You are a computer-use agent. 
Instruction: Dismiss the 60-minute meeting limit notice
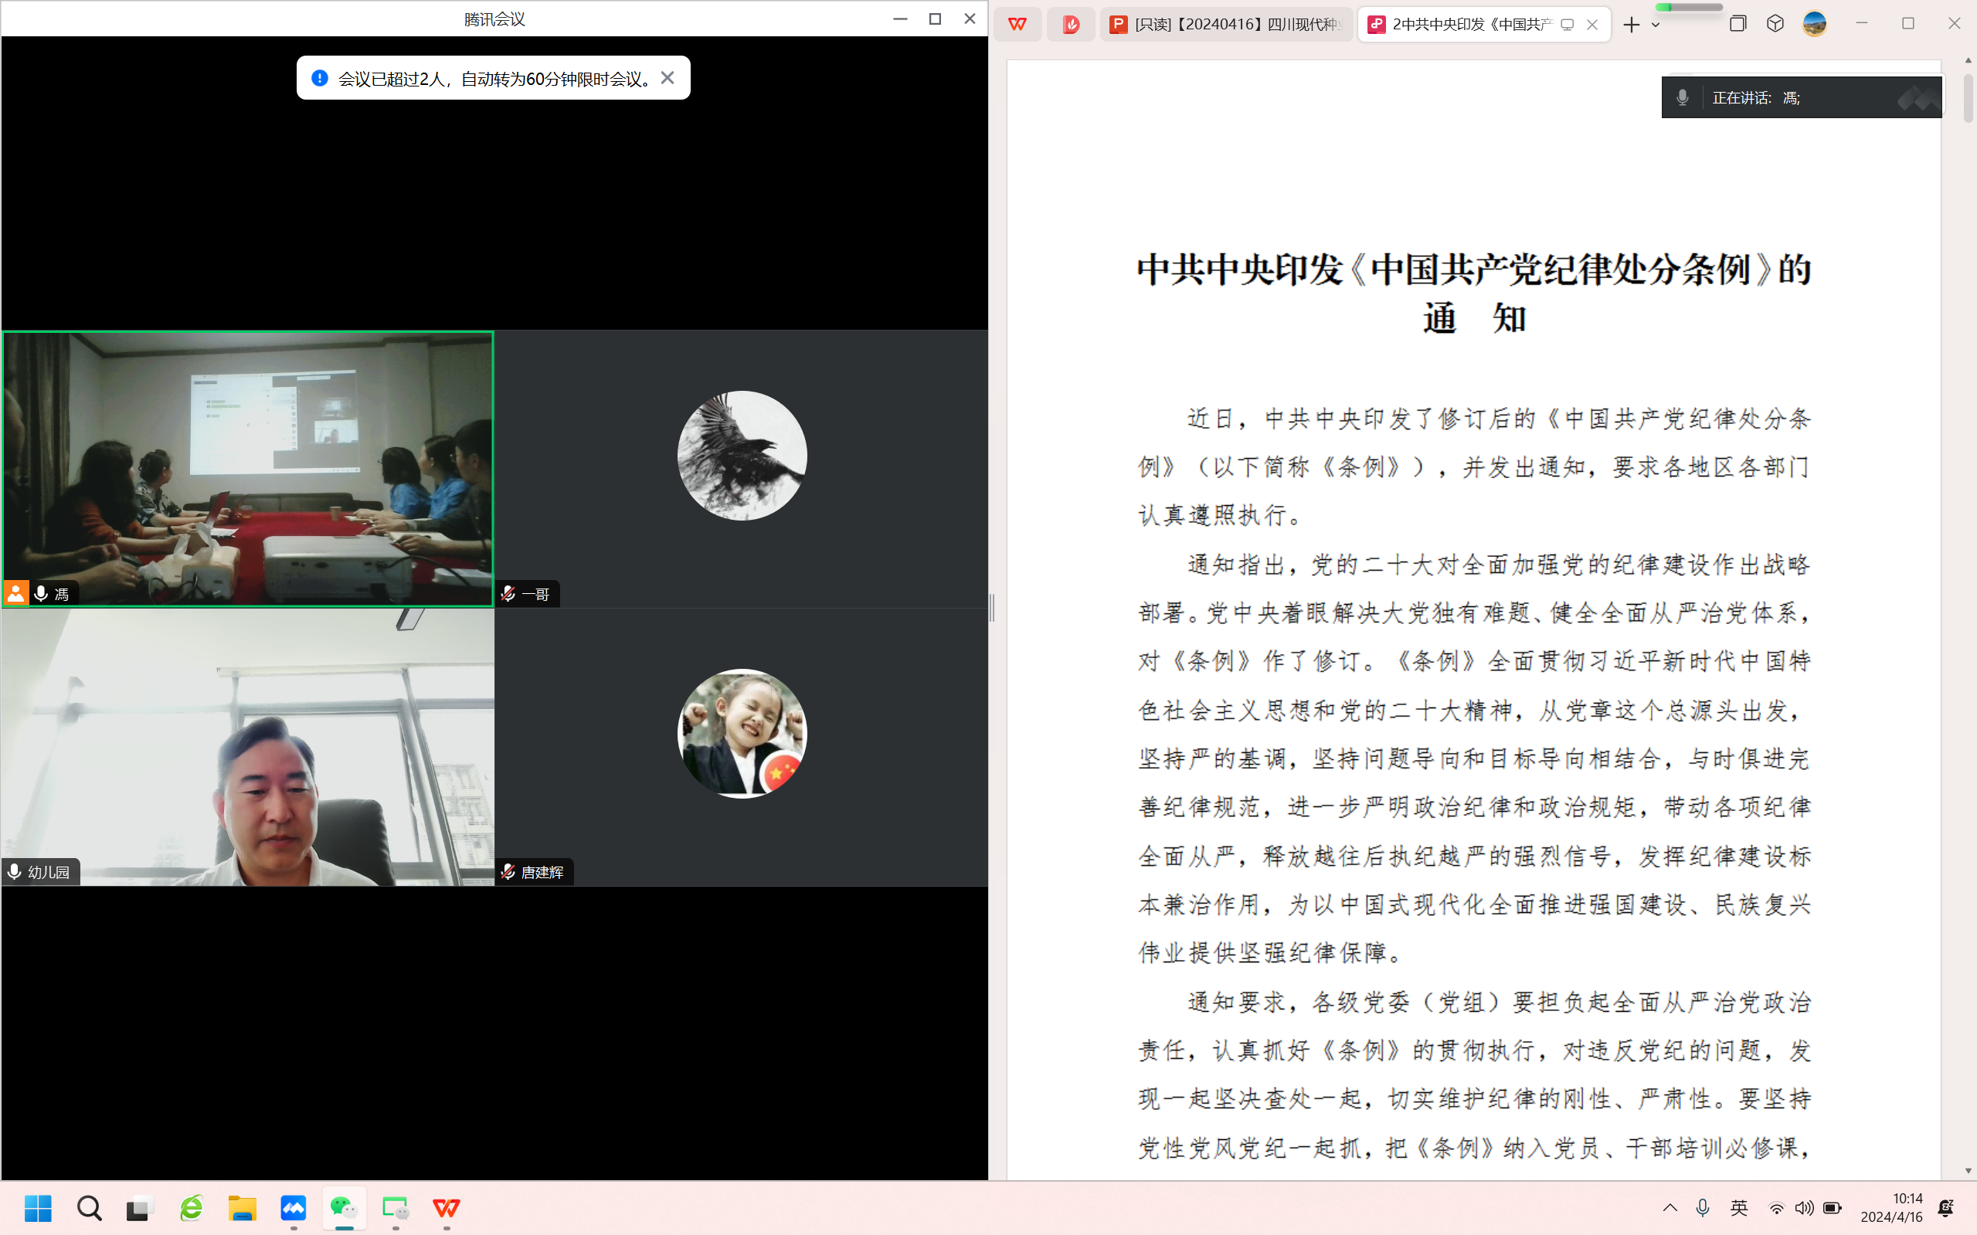tap(667, 76)
